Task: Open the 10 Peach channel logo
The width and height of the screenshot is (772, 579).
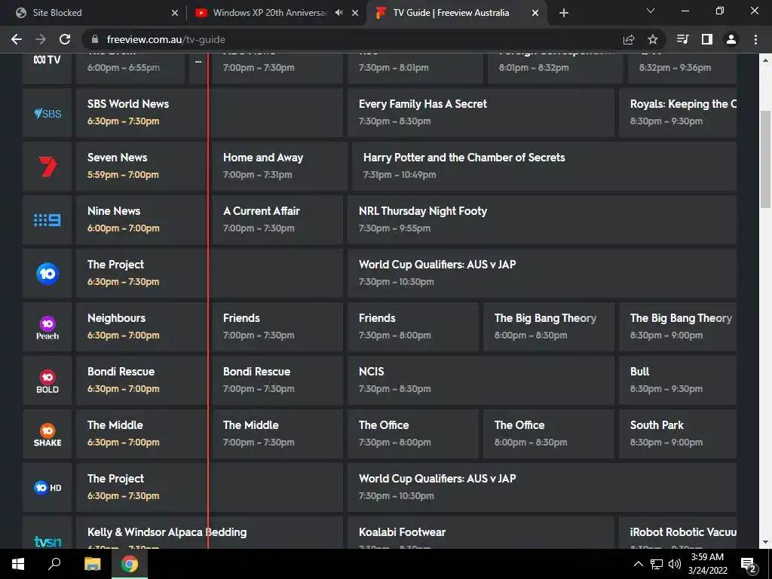Action: [47, 327]
